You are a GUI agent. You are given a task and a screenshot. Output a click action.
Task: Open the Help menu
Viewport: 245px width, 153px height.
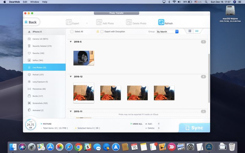tap(44, 2)
